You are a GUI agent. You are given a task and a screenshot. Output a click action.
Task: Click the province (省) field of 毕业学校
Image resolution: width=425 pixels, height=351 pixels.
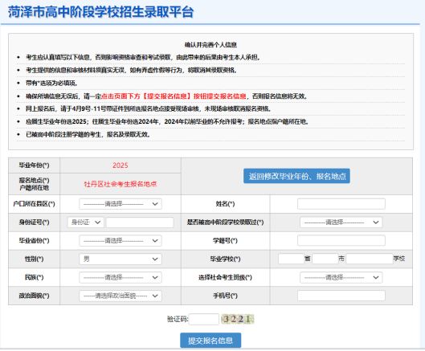click(x=291, y=259)
